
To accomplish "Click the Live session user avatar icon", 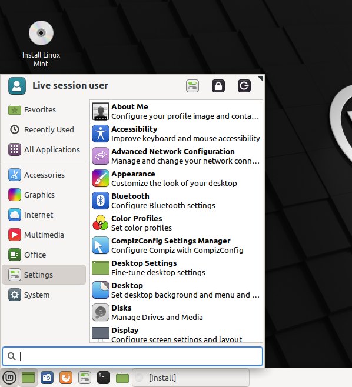I will tap(17, 86).
